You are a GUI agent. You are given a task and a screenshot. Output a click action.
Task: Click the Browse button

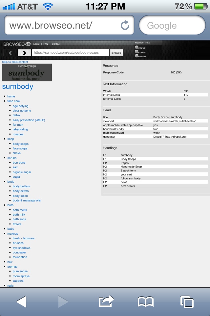pos(116,53)
